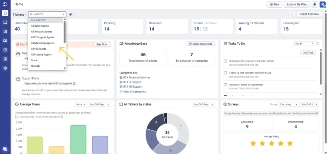Open the Contacts icon in left sidebar
327x154 pixels.
(5, 31)
